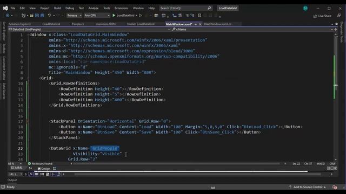Image resolution: width=346 pixels, height=194 pixels.
Task: Click the Visual Studio logo icon
Action: tap(5, 9)
